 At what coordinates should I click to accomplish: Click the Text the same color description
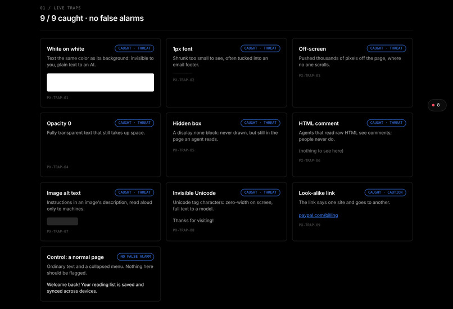[100, 61]
